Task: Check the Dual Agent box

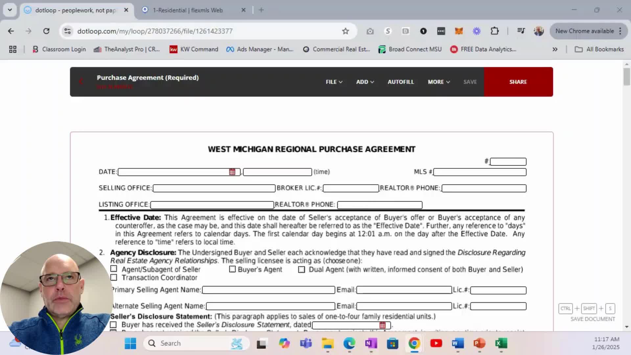Action: (301, 270)
